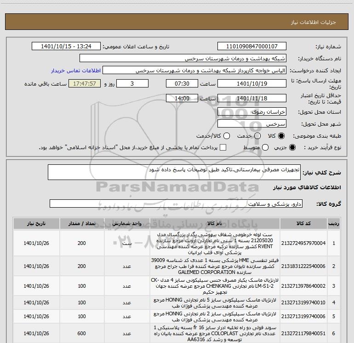
Task: Click product code 2131831222540006
Action: [x=303, y=267]
